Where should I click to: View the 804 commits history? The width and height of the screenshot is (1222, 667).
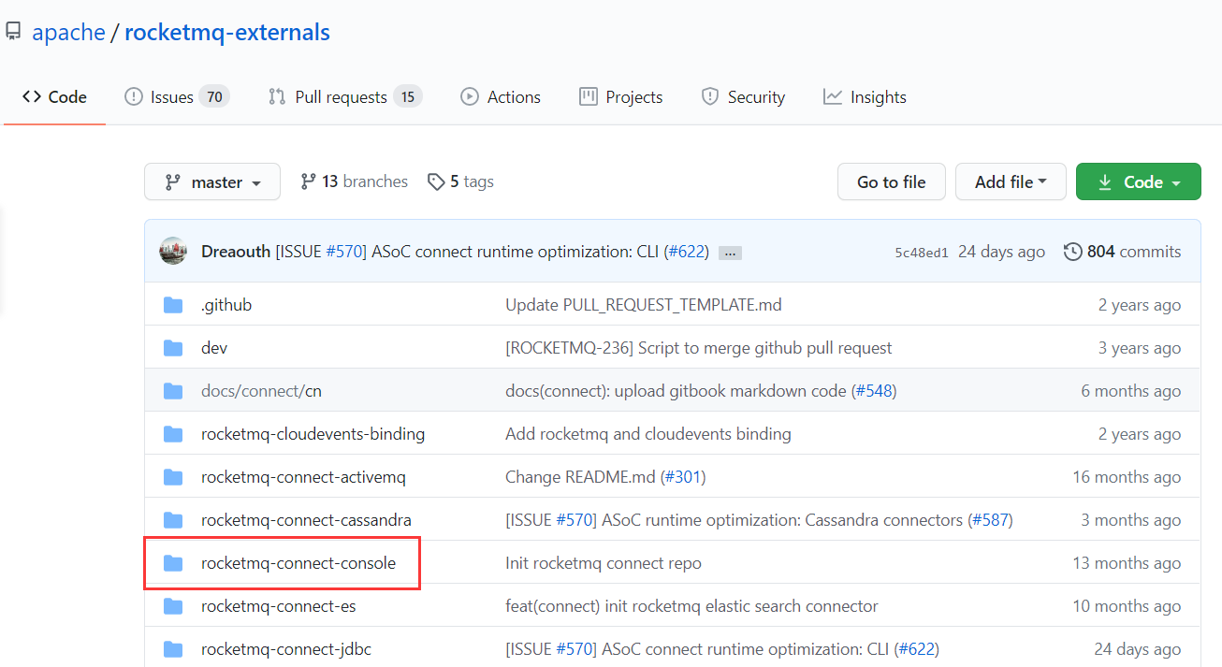[x=1123, y=252]
